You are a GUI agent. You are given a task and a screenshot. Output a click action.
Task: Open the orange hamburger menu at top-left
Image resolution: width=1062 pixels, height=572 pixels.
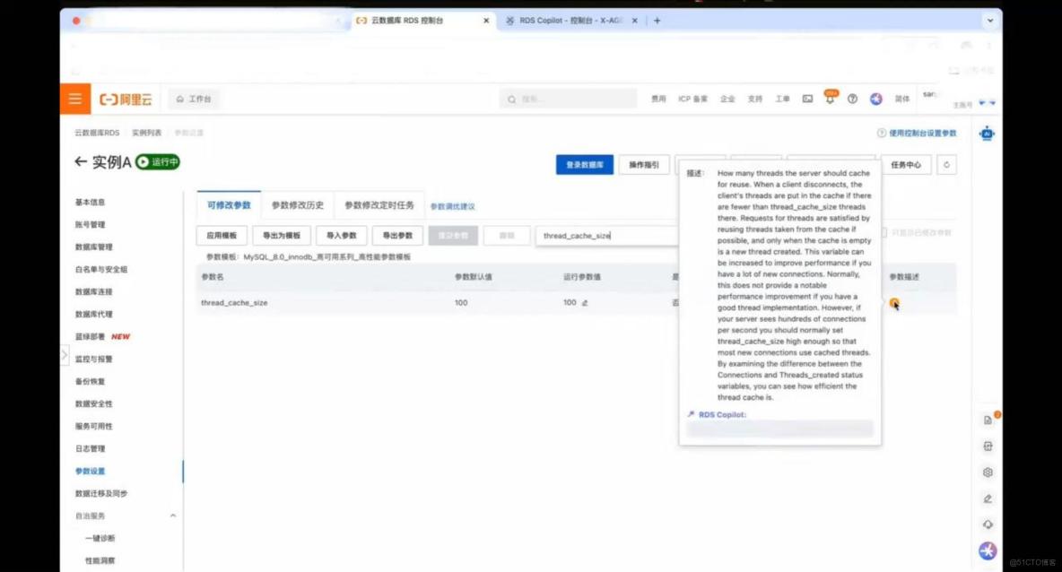coord(75,99)
